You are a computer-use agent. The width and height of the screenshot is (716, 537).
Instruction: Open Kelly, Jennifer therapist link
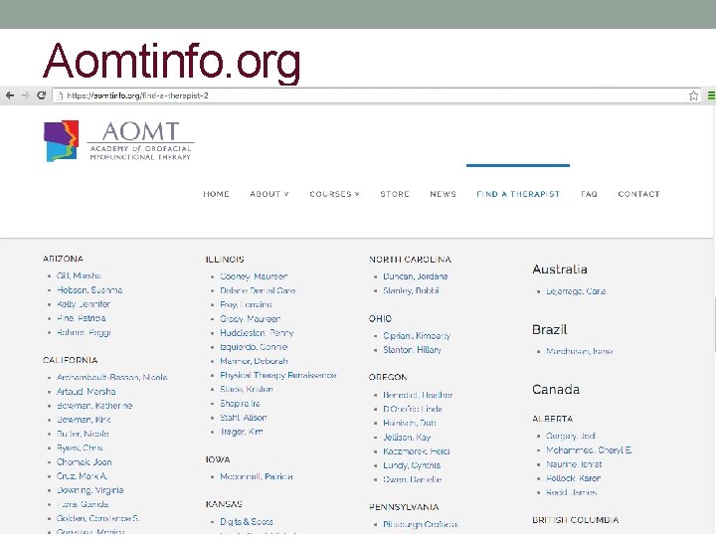[84, 304]
